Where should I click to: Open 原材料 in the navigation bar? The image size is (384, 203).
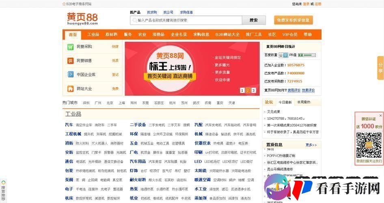point(112,35)
